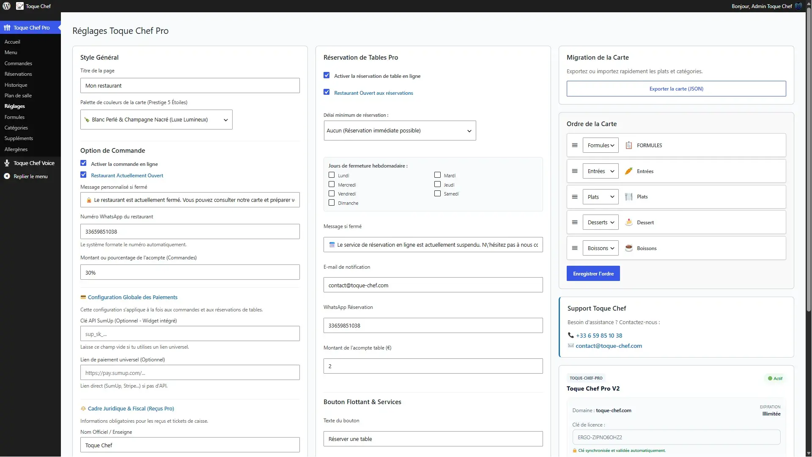This screenshot has height=457, width=812.
Task: Open the Plats category dropdown
Action: (601, 197)
